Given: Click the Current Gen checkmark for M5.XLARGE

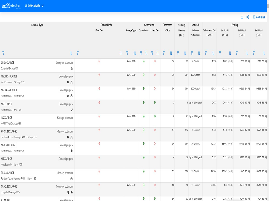Looking at the screenshot, I should 144,157.
